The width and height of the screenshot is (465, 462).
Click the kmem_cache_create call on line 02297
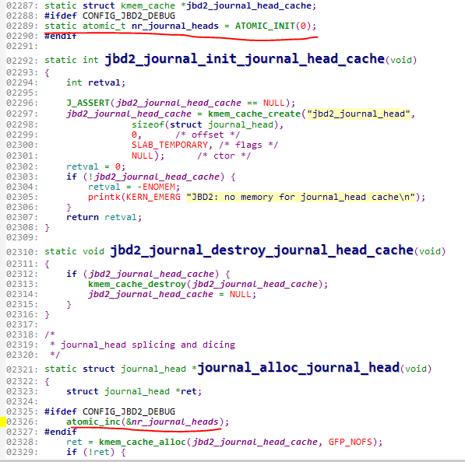(x=254, y=114)
